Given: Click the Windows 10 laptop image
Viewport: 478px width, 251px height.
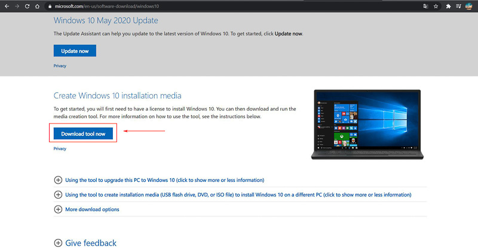Looking at the screenshot, I should 366,124.
